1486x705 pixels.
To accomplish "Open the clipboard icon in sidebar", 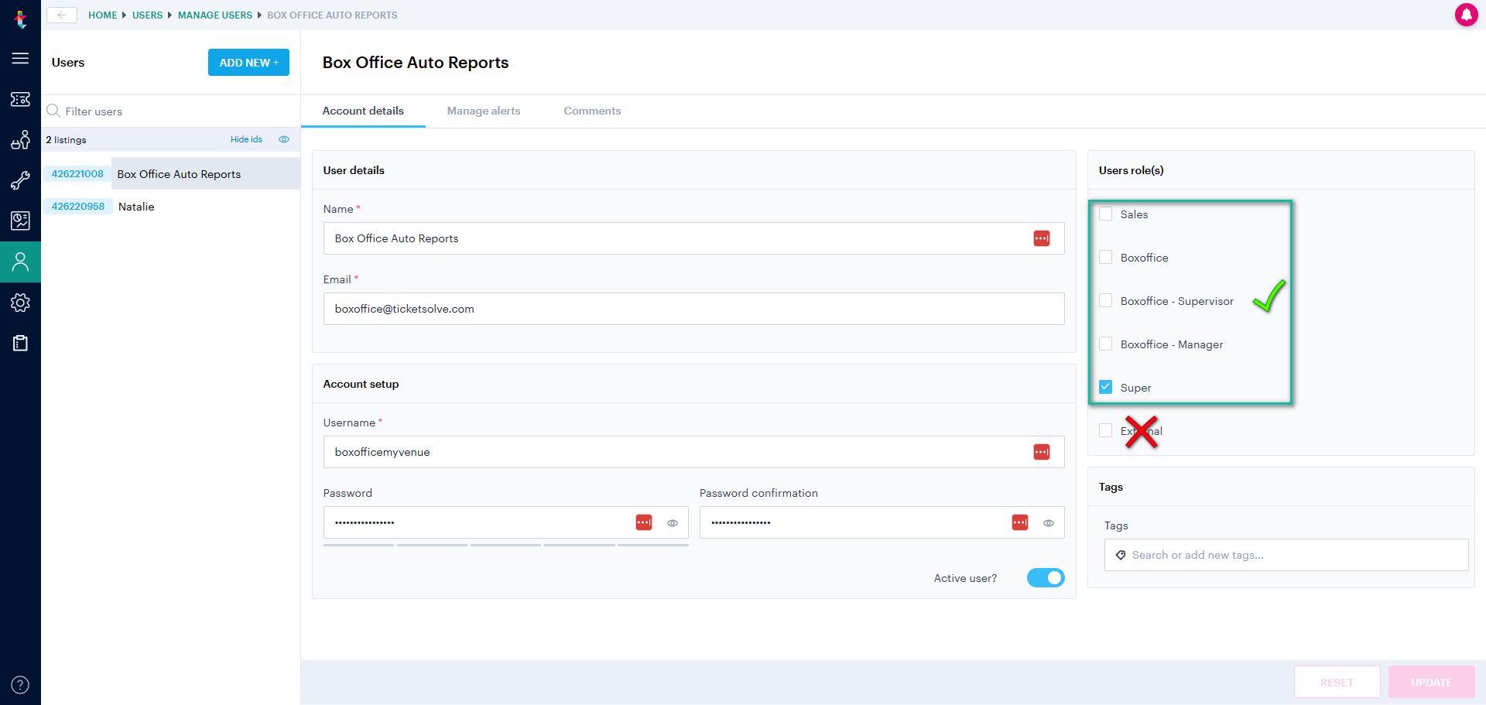I will [20, 343].
